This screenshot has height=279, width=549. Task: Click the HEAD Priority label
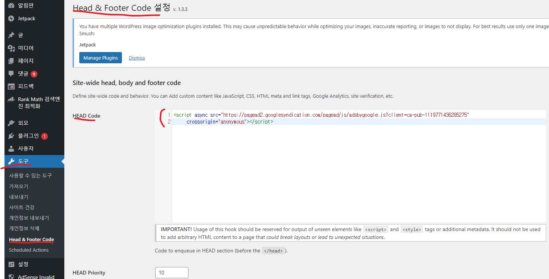(89, 273)
